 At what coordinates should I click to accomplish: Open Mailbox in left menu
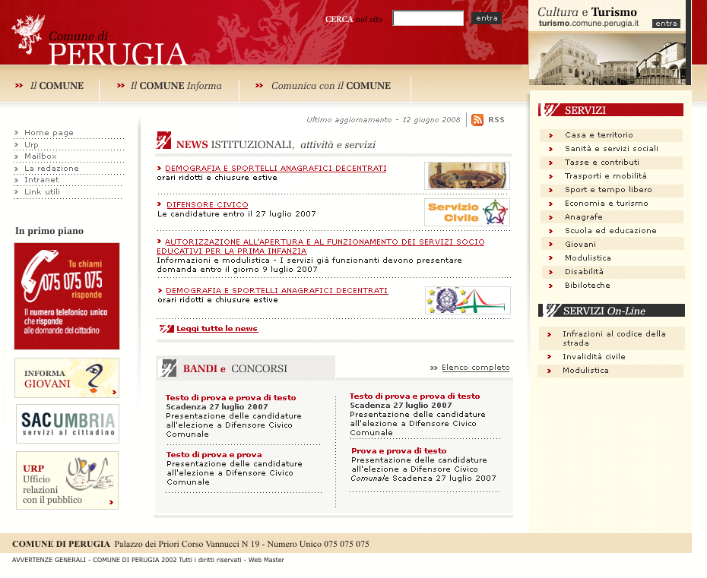40,156
